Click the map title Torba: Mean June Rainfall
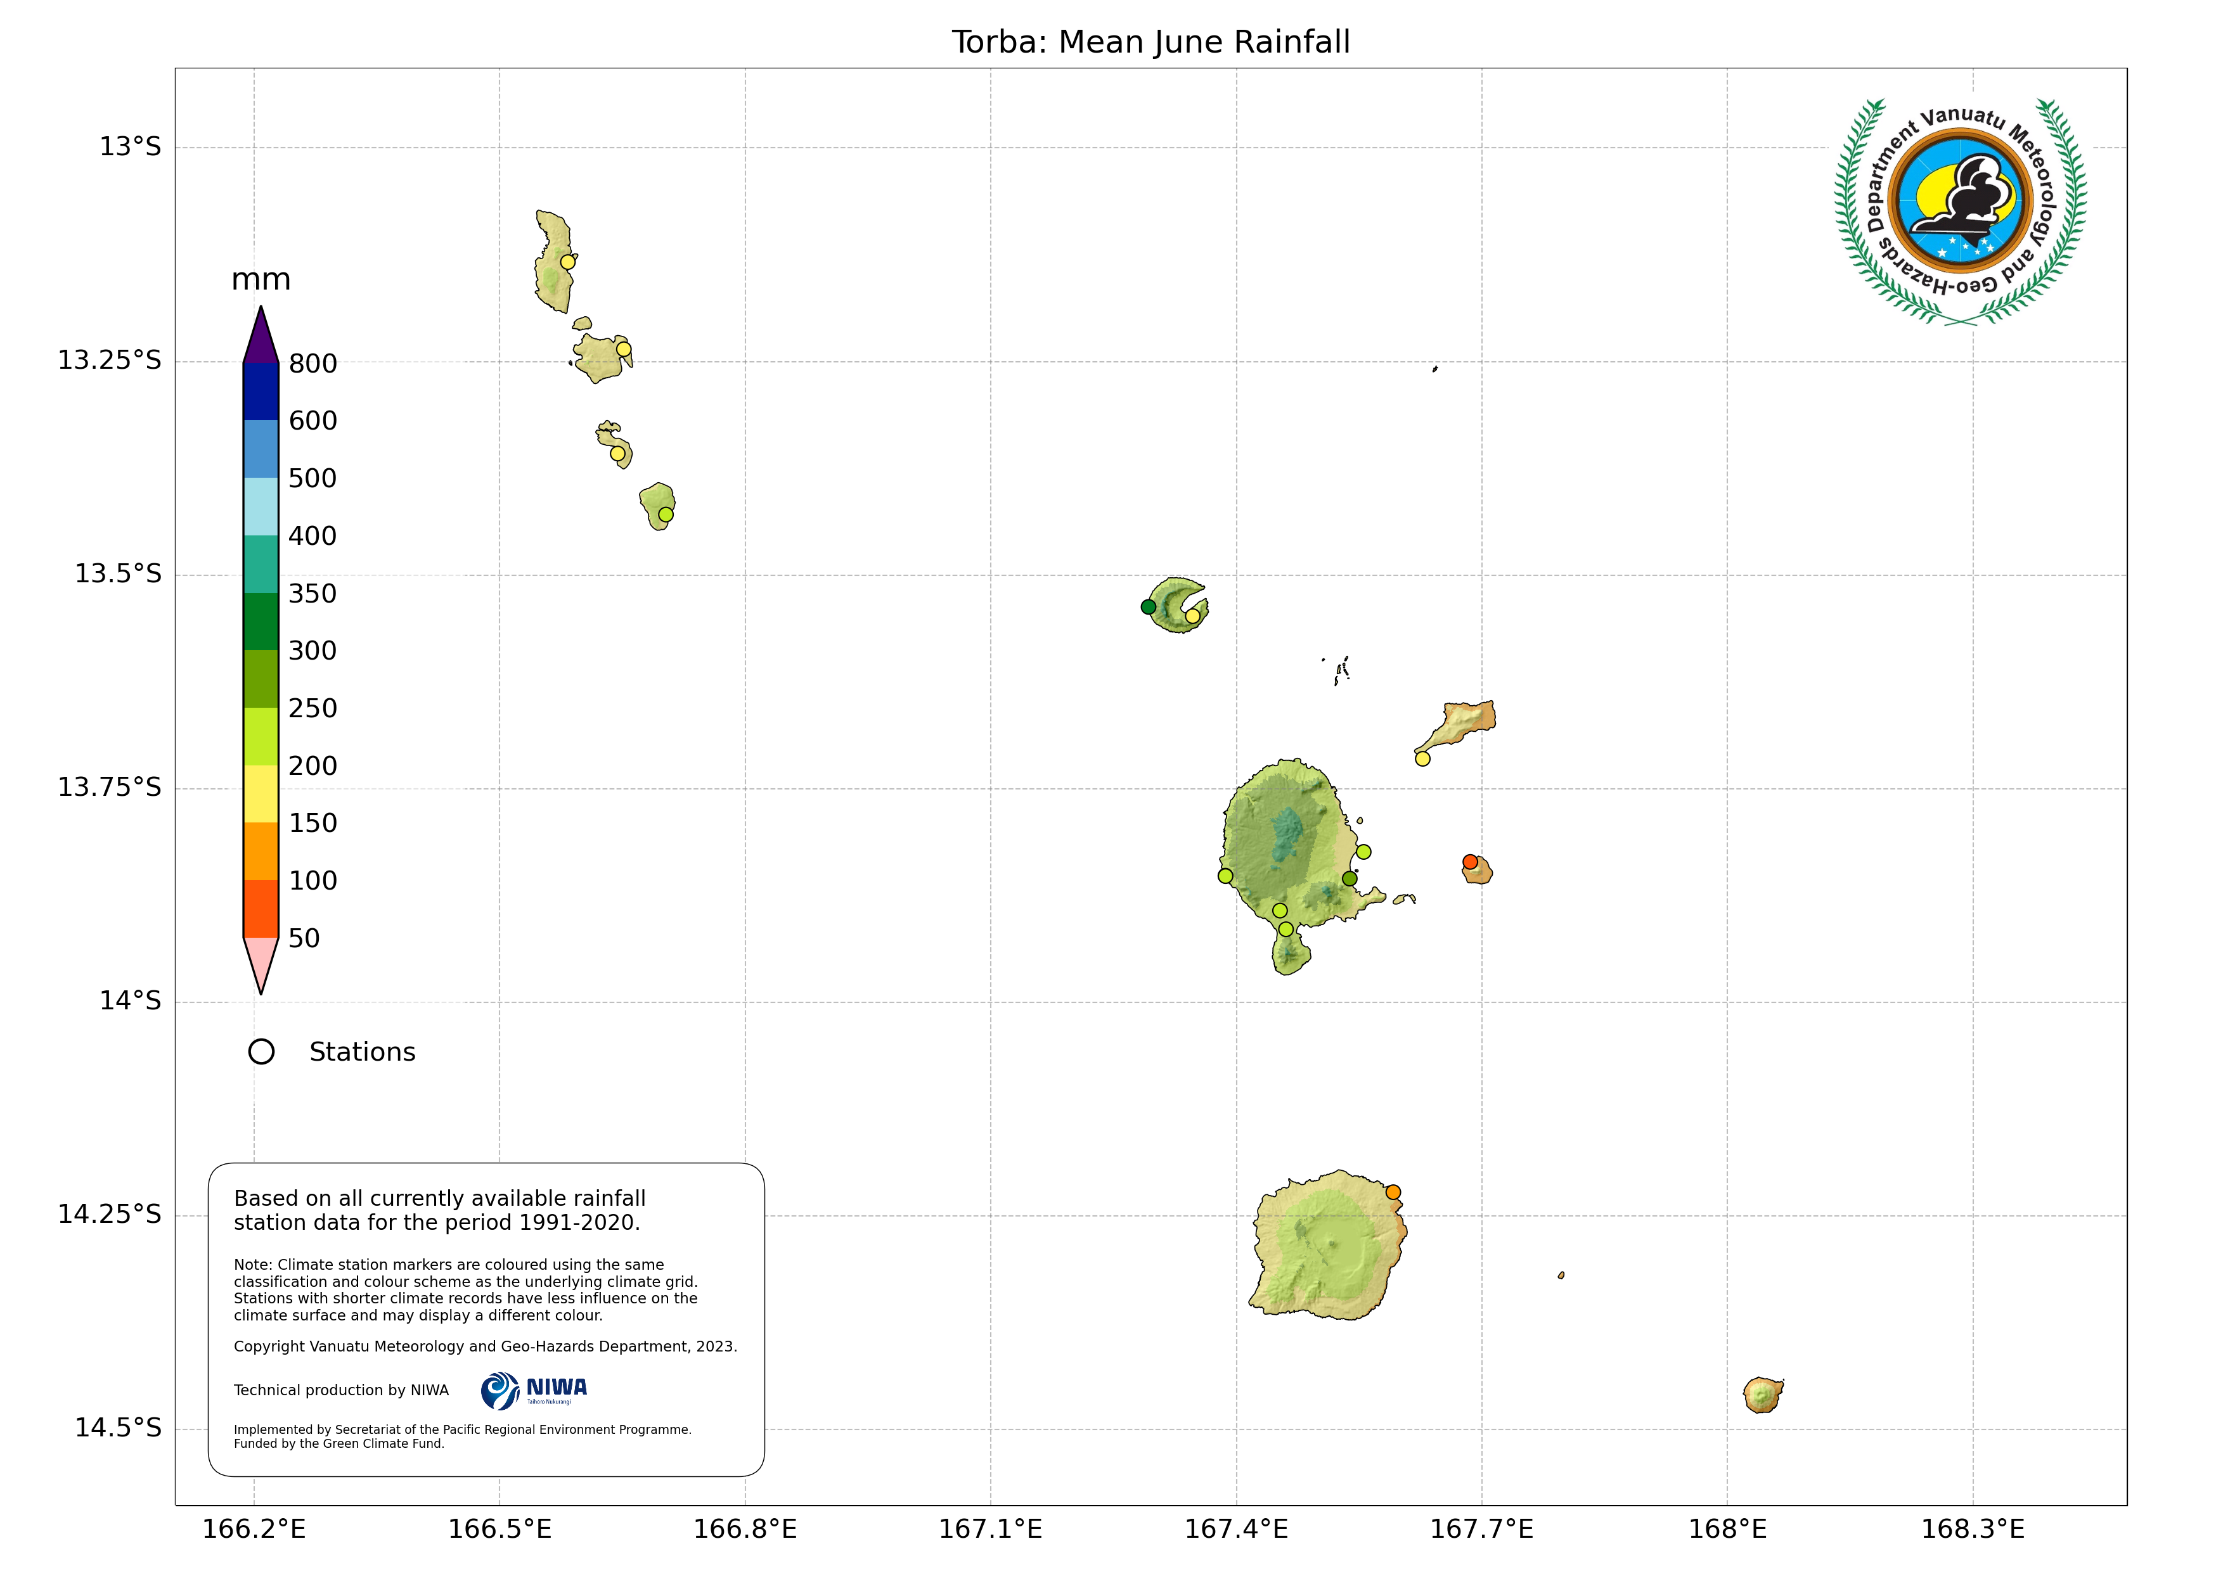Image resolution: width=2223 pixels, height=1572 pixels. [1150, 42]
